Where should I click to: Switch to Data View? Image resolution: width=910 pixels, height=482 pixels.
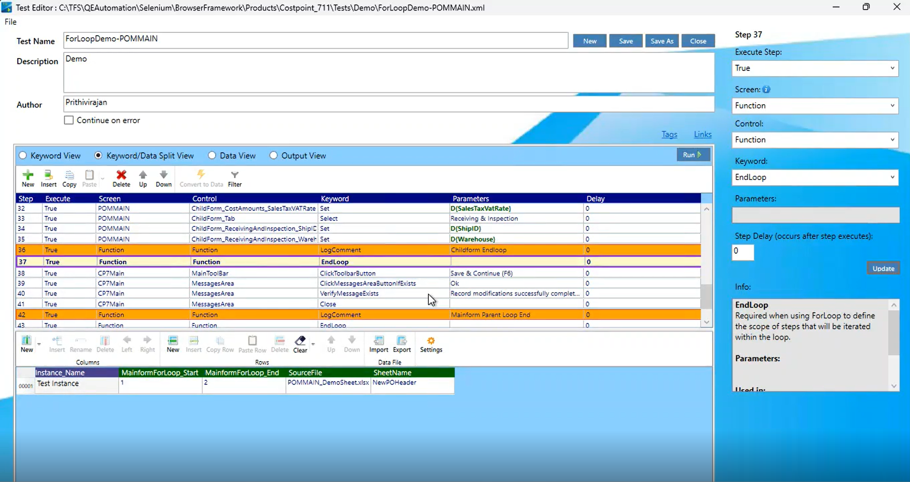coord(212,156)
